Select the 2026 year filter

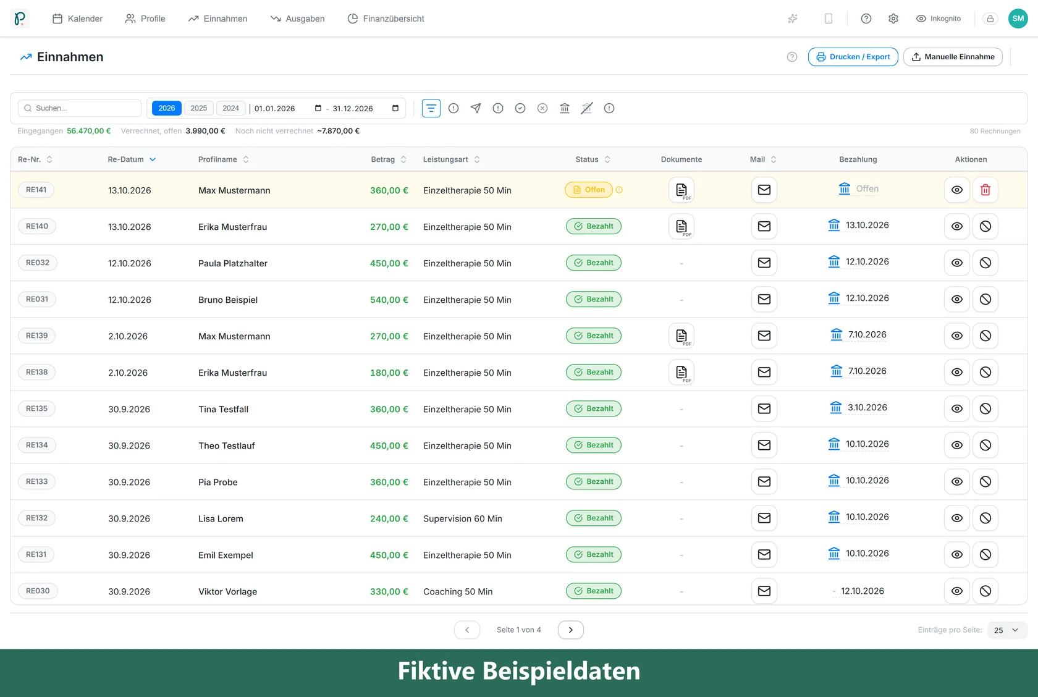[167, 108]
